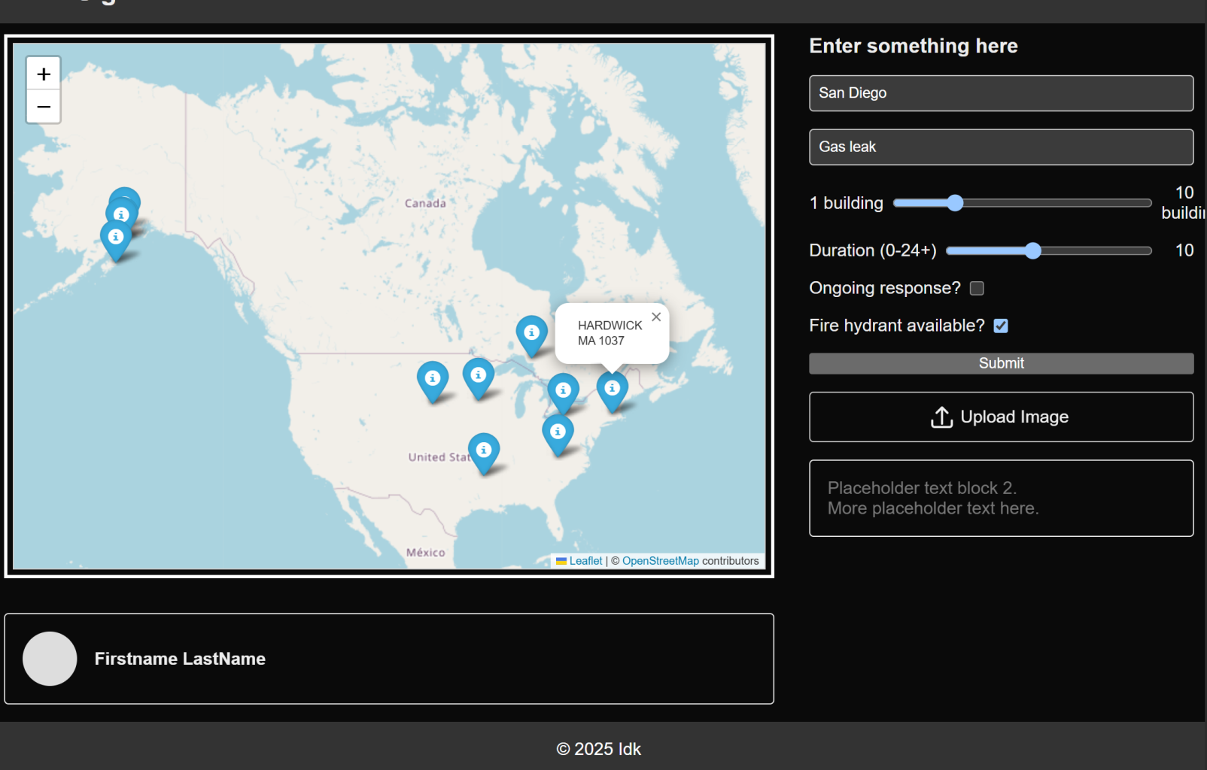This screenshot has width=1207, height=770.
Task: Click the Ongoing response? label
Action: coord(885,288)
